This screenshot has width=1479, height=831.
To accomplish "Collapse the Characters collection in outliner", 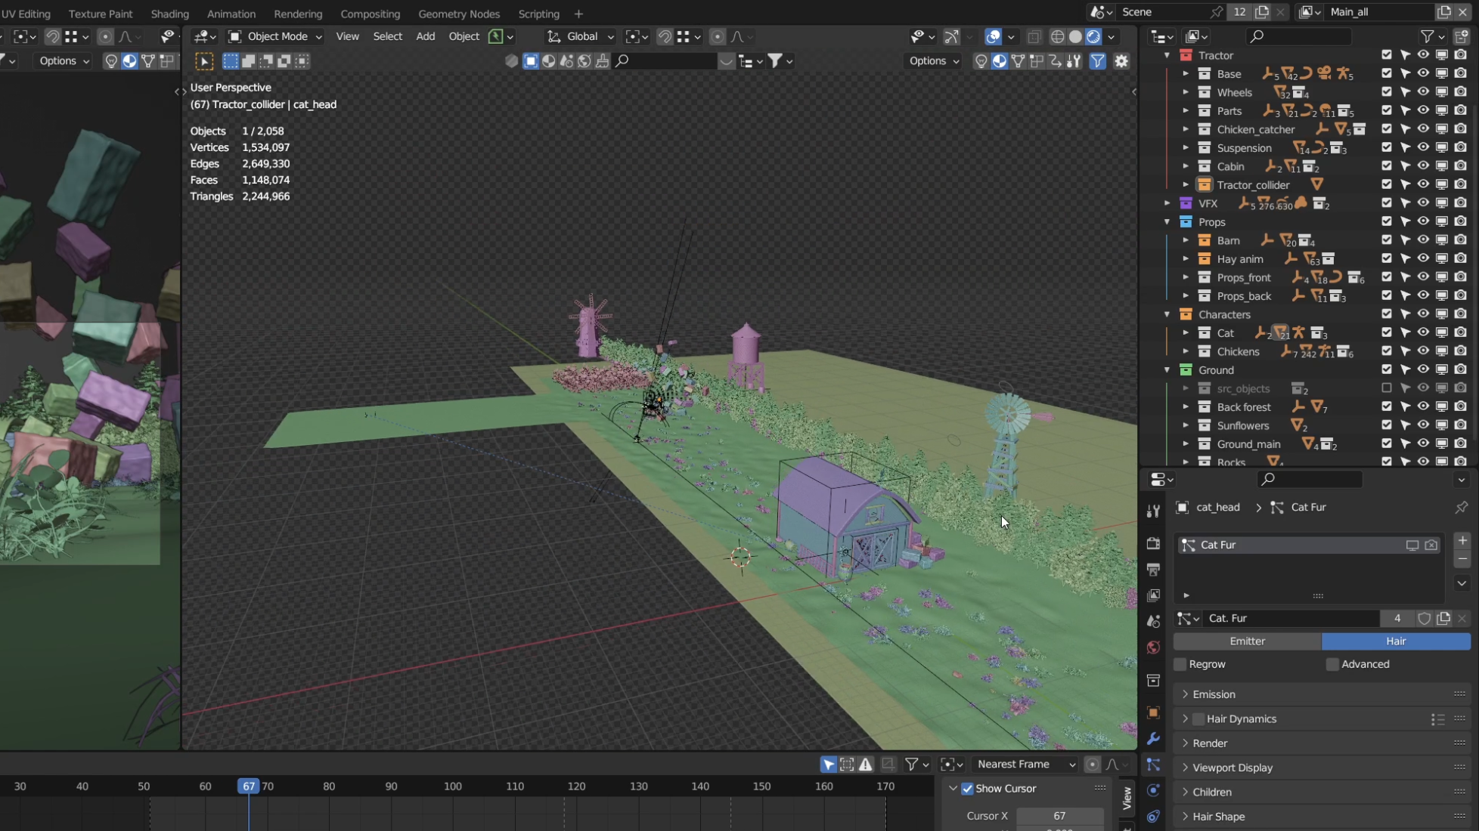I will coord(1167,314).
